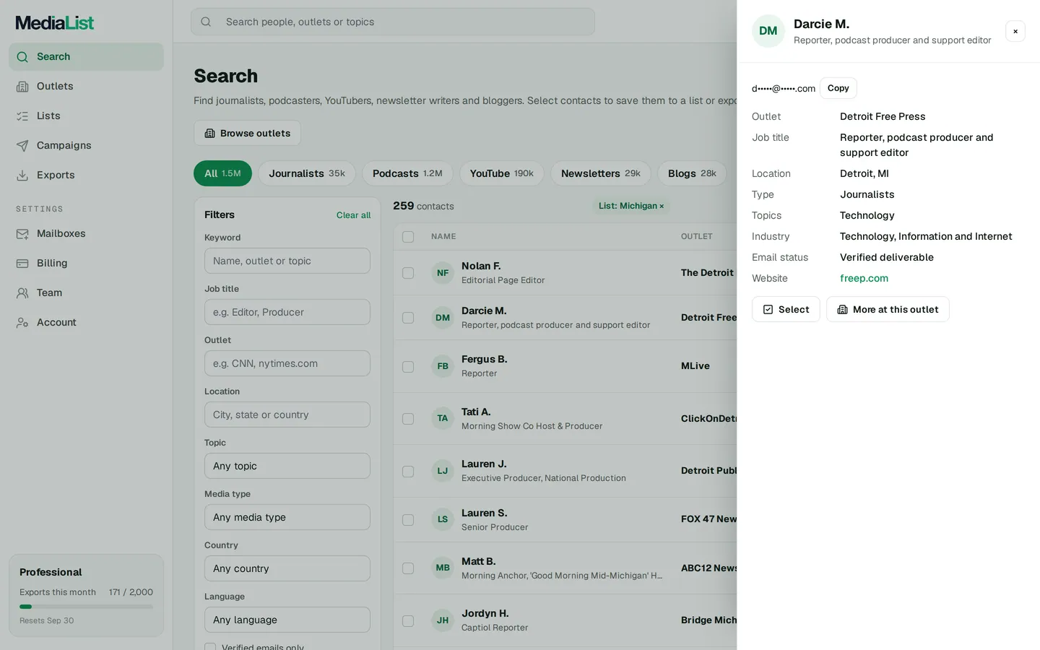1040x650 pixels.
Task: Click the Search magnifier icon in sidebar
Action: pos(22,57)
